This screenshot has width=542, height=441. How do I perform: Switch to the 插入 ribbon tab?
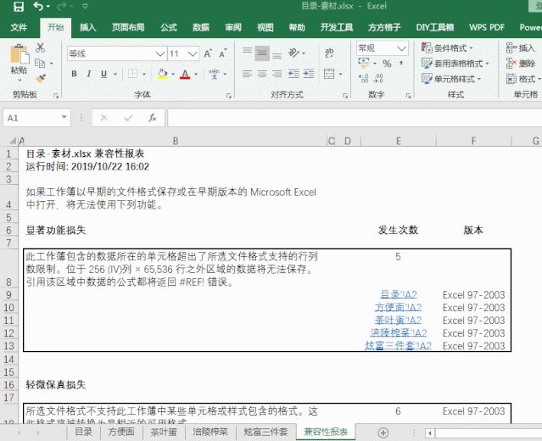[x=88, y=27]
